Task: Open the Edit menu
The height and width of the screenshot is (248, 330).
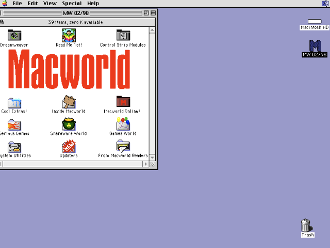Action: [x=32, y=4]
